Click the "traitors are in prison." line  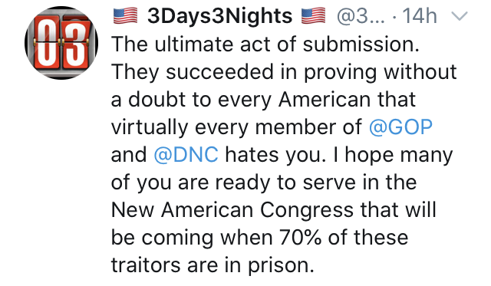213,265
